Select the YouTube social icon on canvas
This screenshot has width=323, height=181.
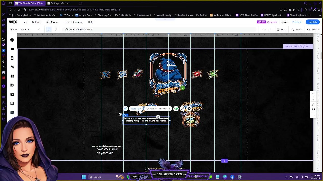pyautogui.click(x=197, y=74)
